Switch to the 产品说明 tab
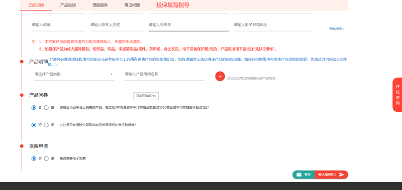Screen dimensions: 402x190 click(68, 5)
